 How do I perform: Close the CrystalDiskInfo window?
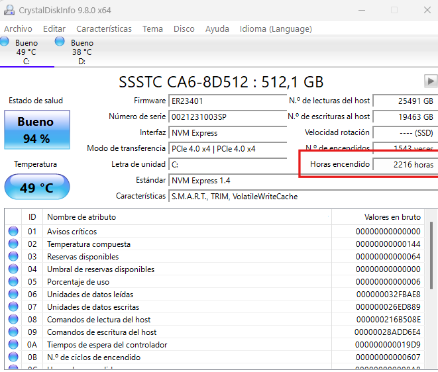click(427, 11)
